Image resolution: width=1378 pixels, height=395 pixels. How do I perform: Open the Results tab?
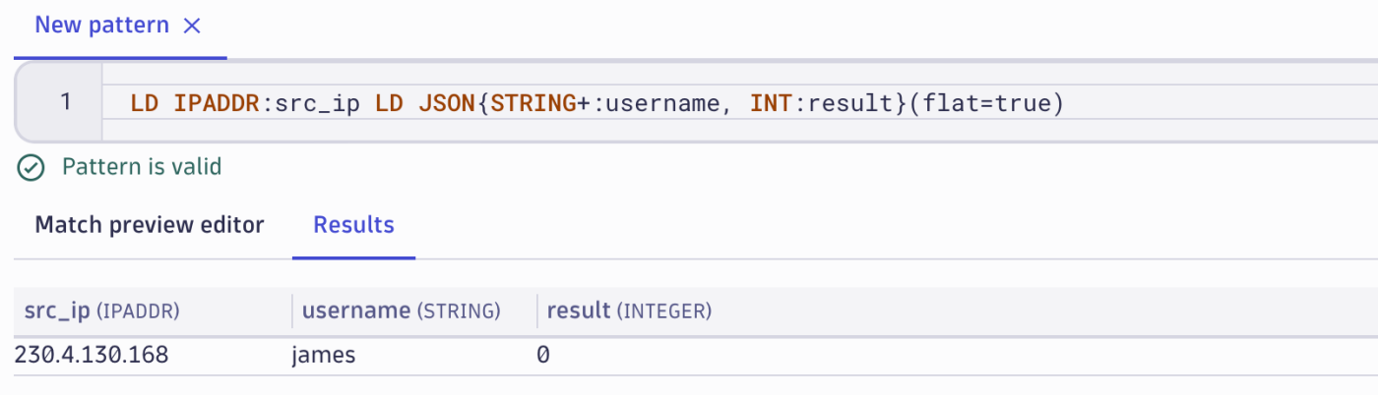(353, 225)
